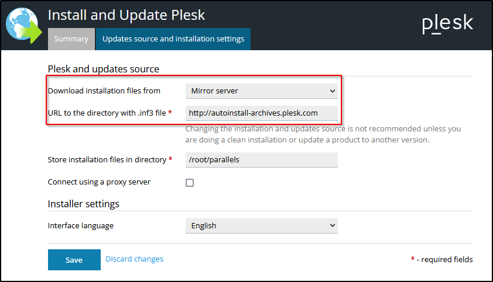Click the Plesk logo at top right
The image size is (493, 282).
447,24
